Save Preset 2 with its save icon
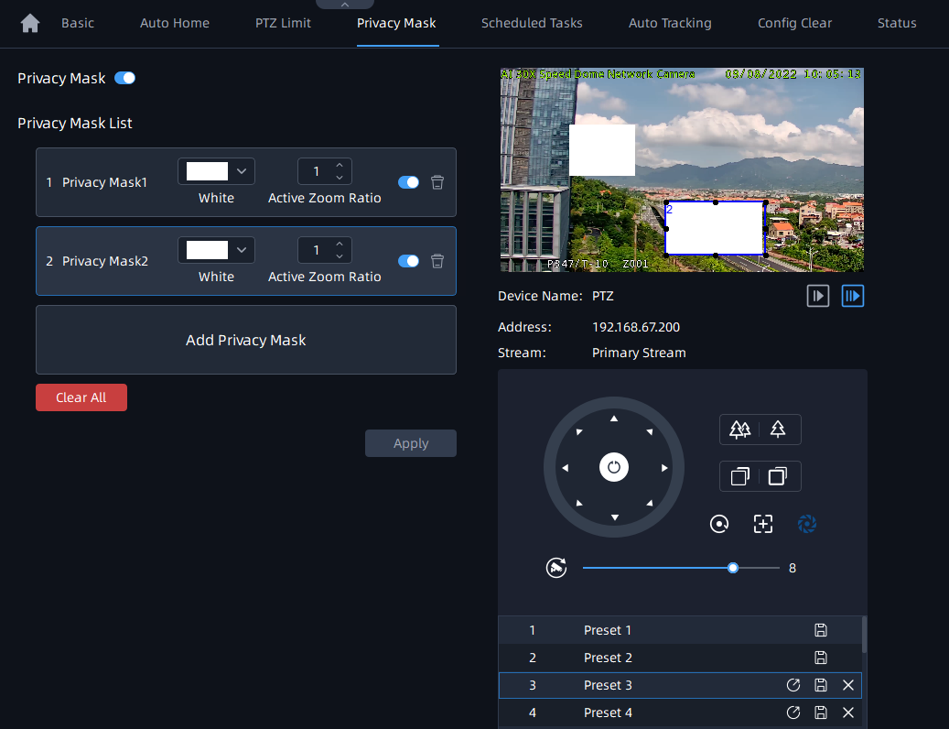Viewport: 949px width, 729px height. [x=821, y=658]
